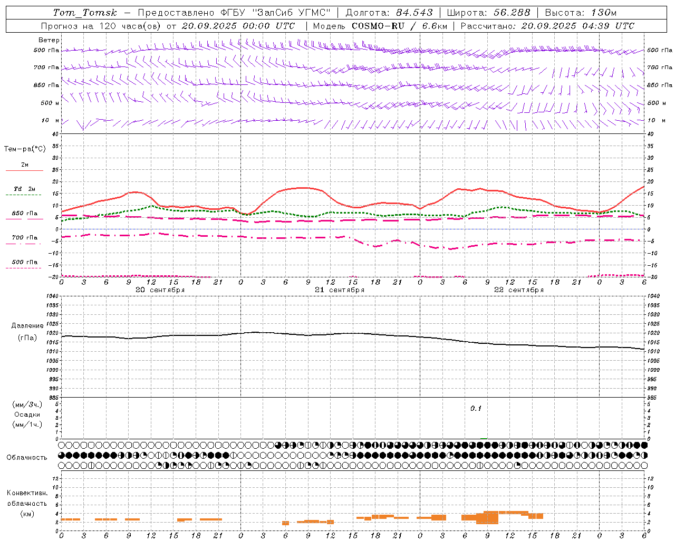
Task: Click the (км) unit label for convective cloudiness
Action: click(x=27, y=514)
